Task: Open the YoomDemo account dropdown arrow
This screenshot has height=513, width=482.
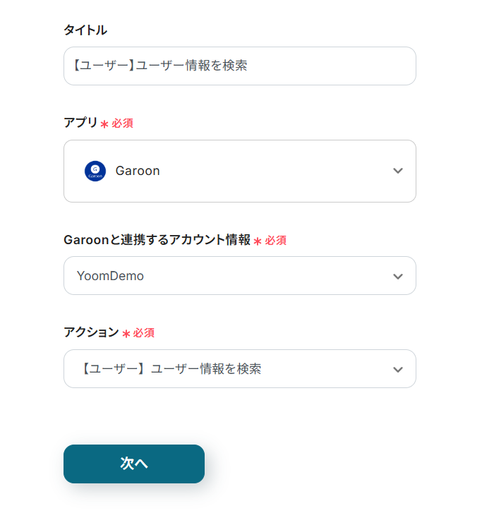Action: 398,276
